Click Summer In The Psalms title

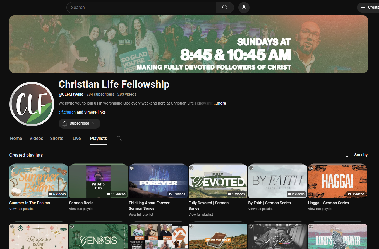30,203
